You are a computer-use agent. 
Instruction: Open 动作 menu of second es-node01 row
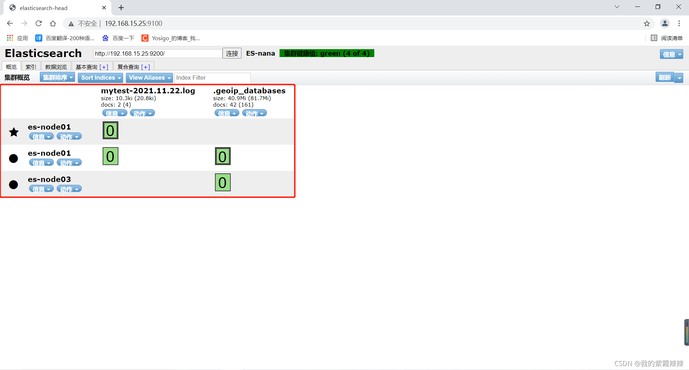69,163
